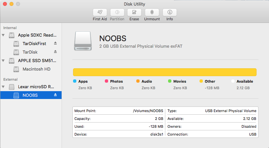Click the Erase toolbar icon
The width and height of the screenshot is (269, 148).
coord(134,12)
